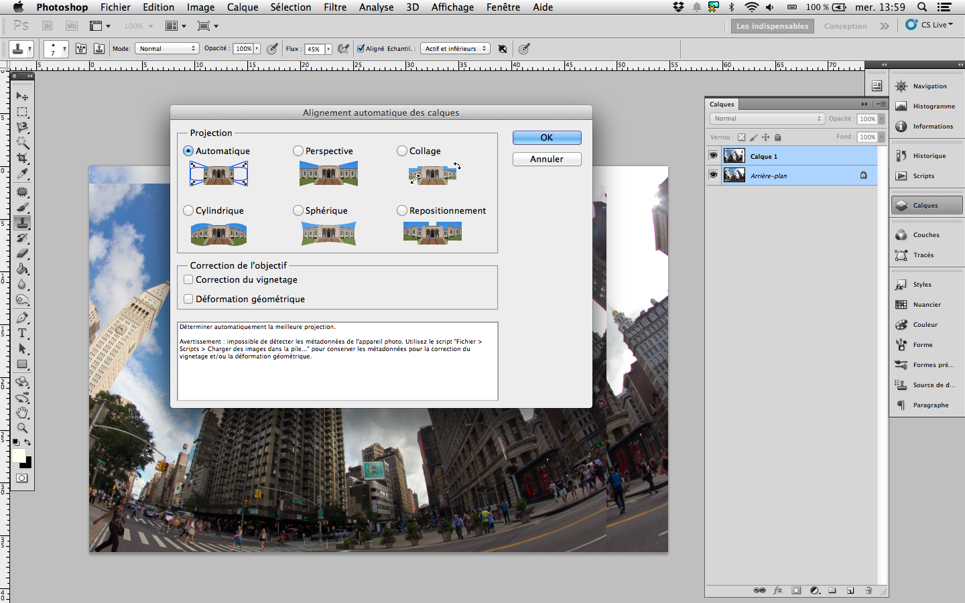The image size is (965, 603).
Task: Select the Arrière-plan layer thumbnail
Action: pyautogui.click(x=734, y=175)
